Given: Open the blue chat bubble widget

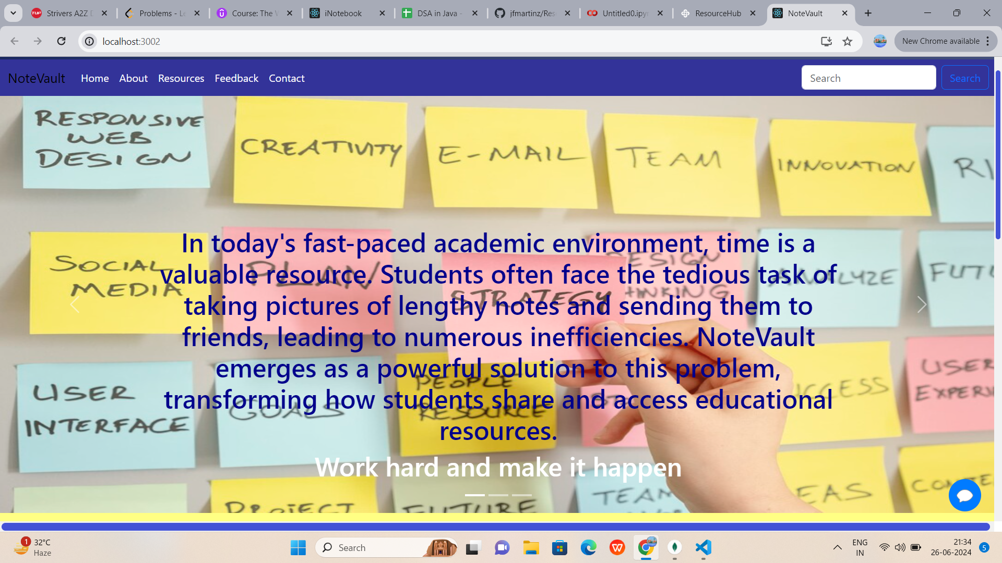Looking at the screenshot, I should click(964, 495).
